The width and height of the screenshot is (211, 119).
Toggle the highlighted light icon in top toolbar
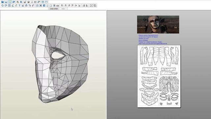(10, 2)
